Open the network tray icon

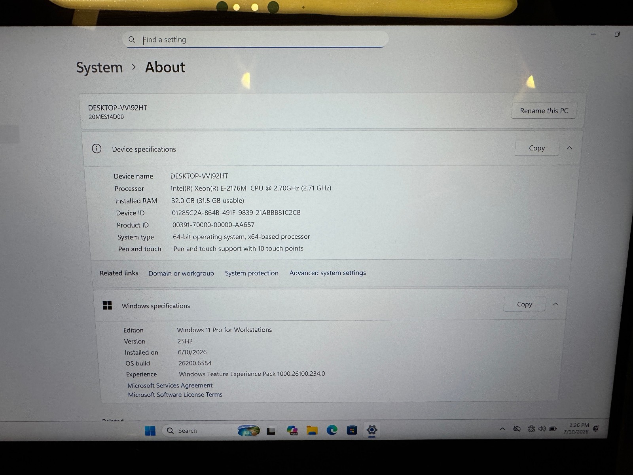pos(531,429)
